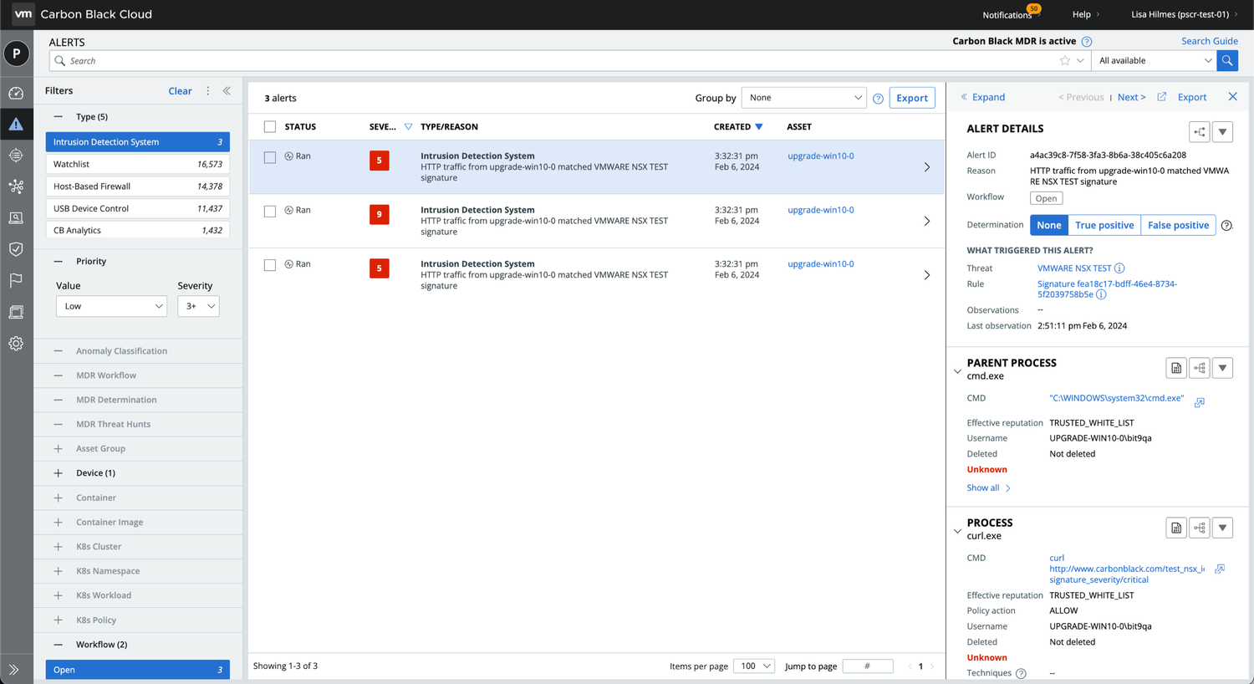Viewport: 1254px width, 684px height.
Task: Open the Investigate target icon in the sidebar
Action: tap(16, 156)
